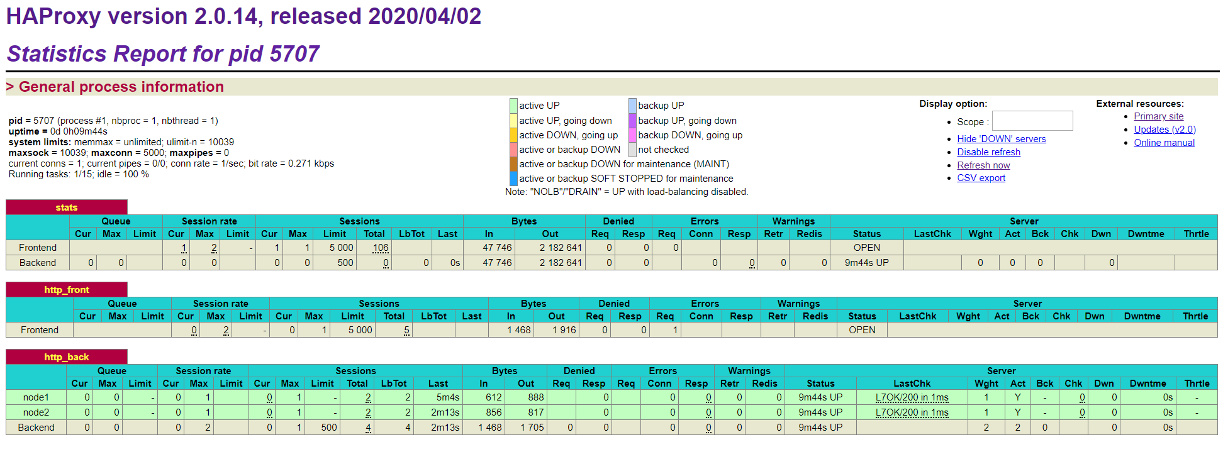Viewport: 1223px width, 464px height.
Task: Click the backup UP, going down swatch
Action: [x=632, y=121]
